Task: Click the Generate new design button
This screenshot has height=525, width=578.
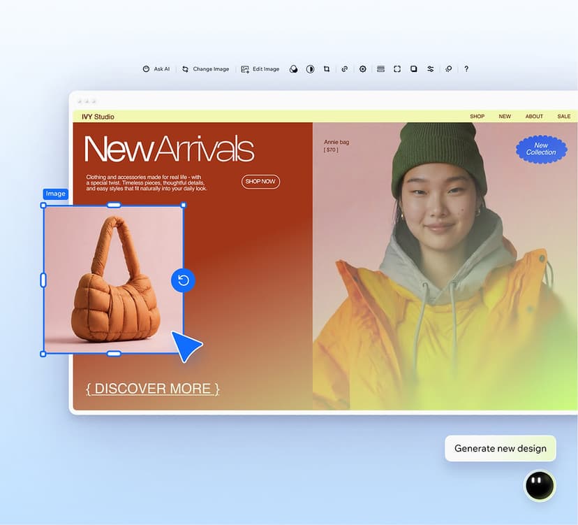Action: (501, 448)
